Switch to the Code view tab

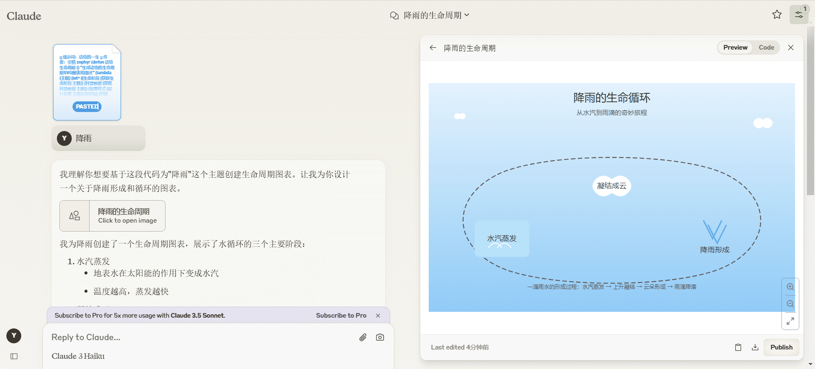pos(766,48)
